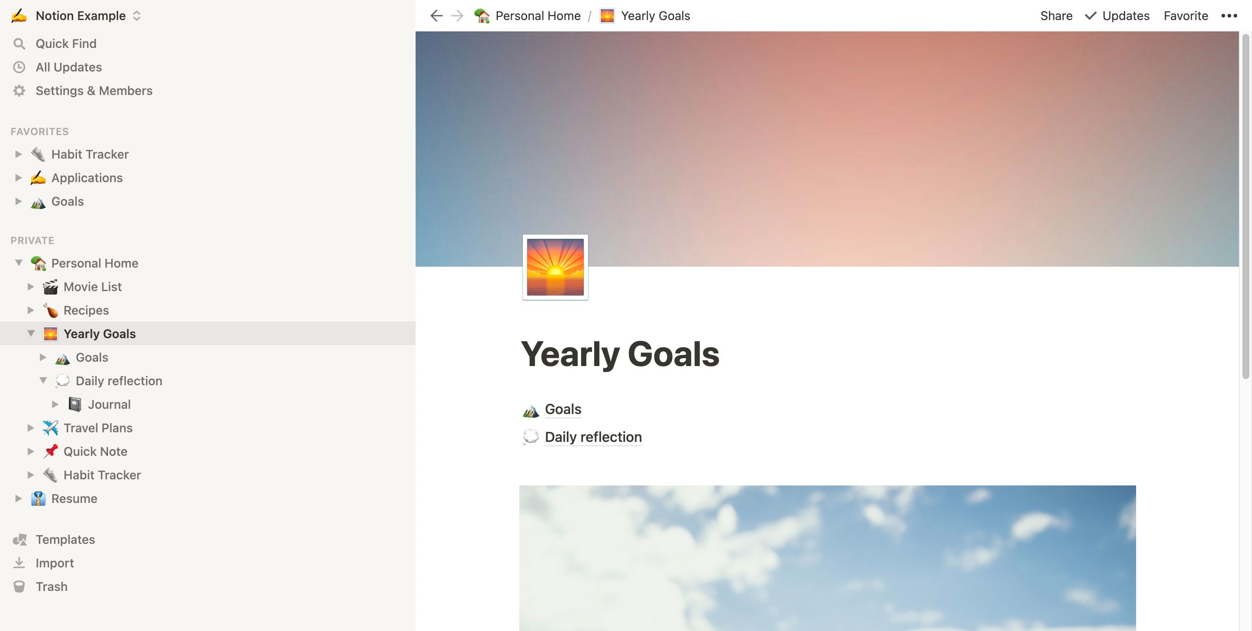Toggle the Updates check indicator

[1090, 15]
